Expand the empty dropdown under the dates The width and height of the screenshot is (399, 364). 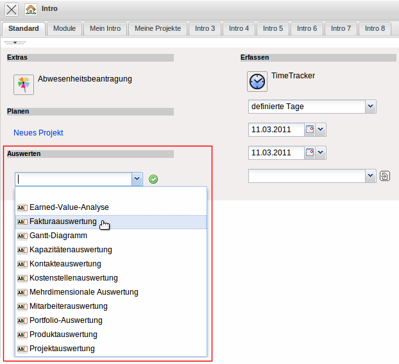click(370, 176)
